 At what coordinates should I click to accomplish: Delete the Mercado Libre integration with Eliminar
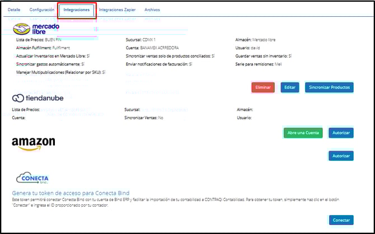(x=263, y=87)
